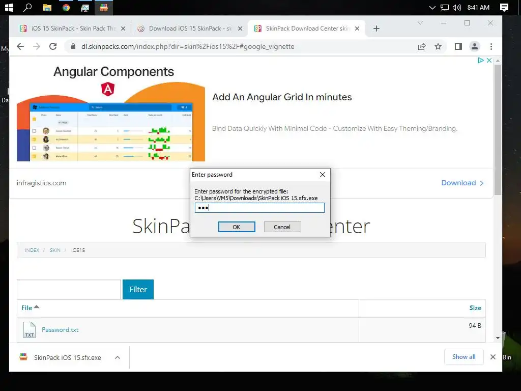Image resolution: width=521 pixels, height=391 pixels.
Task: Apply the Filter button
Action: click(x=138, y=289)
